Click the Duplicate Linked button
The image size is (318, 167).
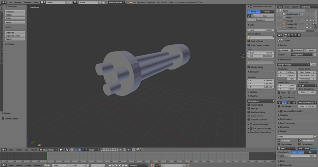click(15, 36)
